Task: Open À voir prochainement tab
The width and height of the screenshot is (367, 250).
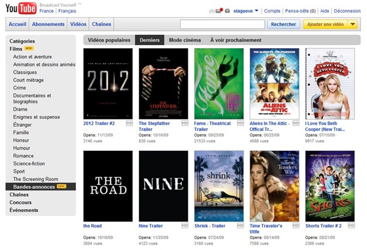Action: (236, 40)
